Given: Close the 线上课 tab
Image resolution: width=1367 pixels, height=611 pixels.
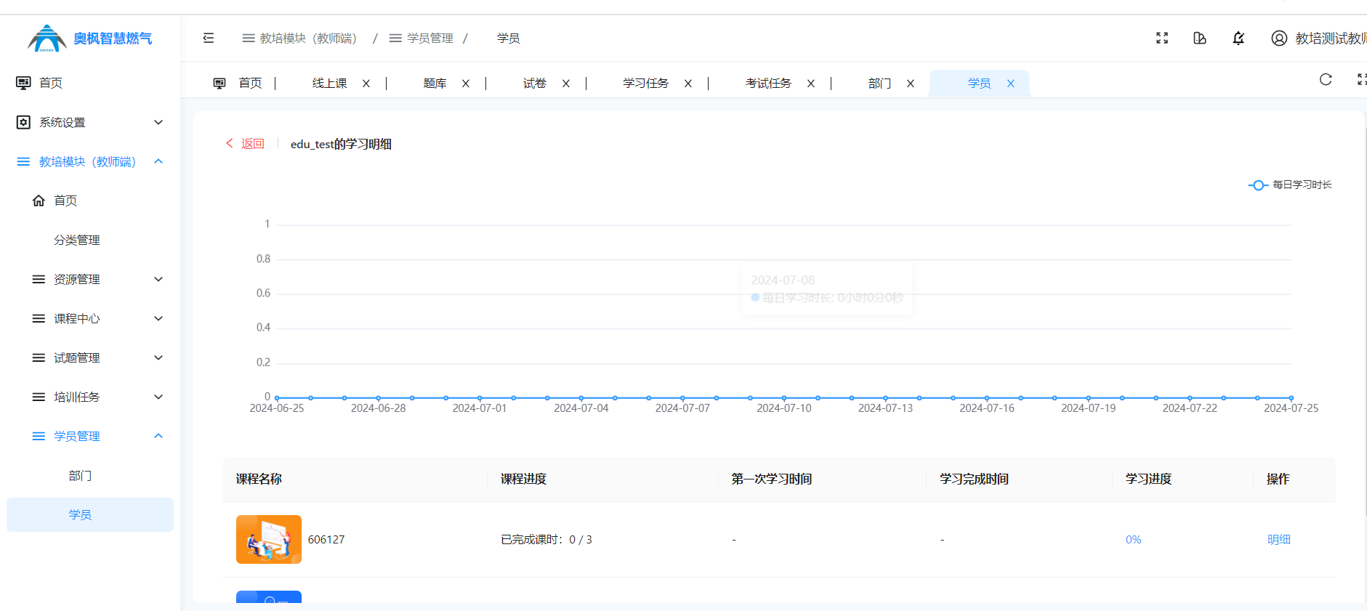Looking at the screenshot, I should [366, 84].
